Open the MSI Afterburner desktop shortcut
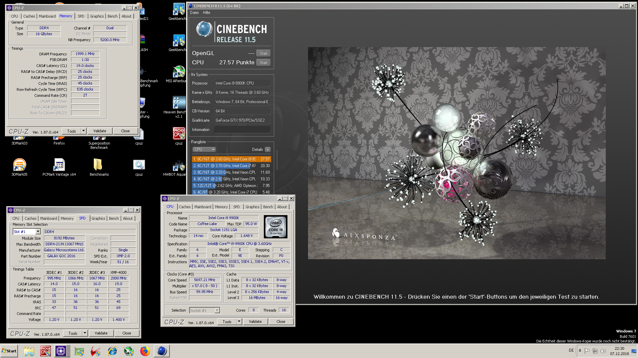This screenshot has height=358, width=638. (x=179, y=74)
